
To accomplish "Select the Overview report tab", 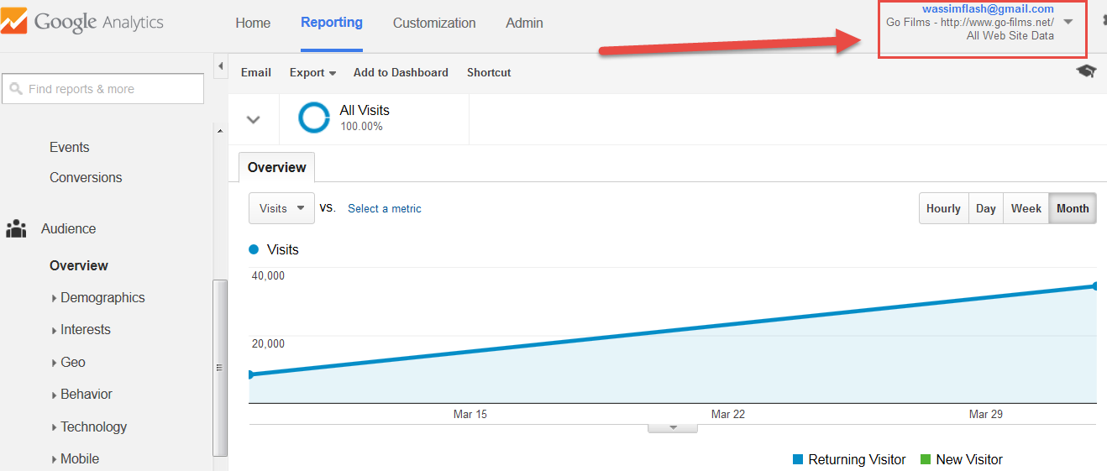I will point(277,167).
